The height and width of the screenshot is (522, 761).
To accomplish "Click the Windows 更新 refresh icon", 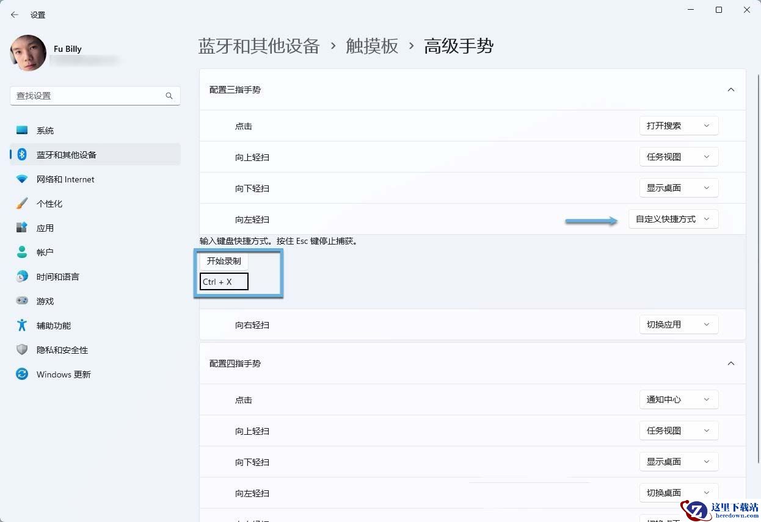I will pyautogui.click(x=22, y=374).
